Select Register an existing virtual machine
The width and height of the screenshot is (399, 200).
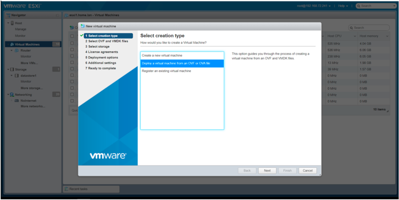click(x=182, y=71)
